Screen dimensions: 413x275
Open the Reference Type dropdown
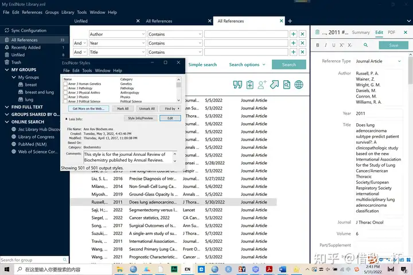379,61
